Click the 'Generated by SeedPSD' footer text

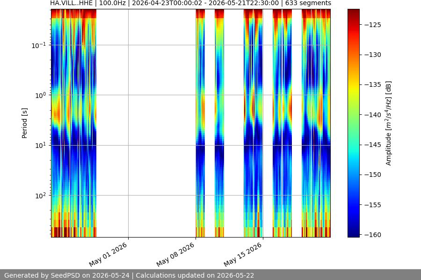pos(129,275)
